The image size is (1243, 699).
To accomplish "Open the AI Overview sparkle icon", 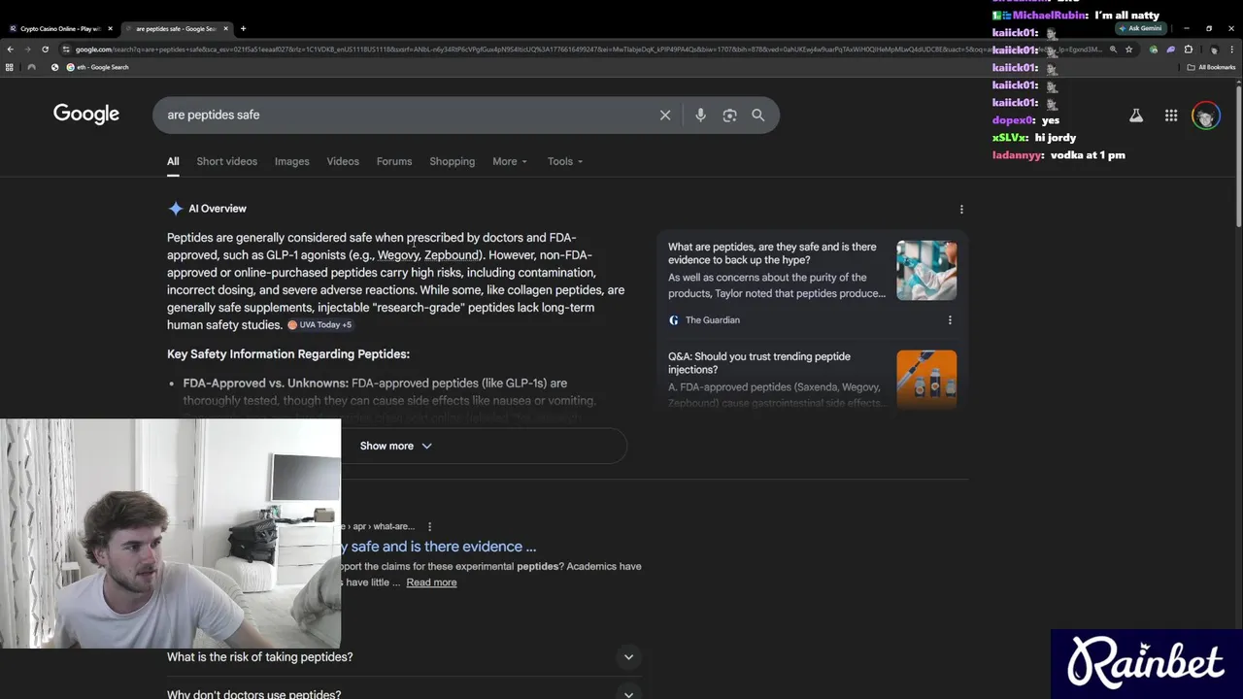I will pyautogui.click(x=175, y=209).
